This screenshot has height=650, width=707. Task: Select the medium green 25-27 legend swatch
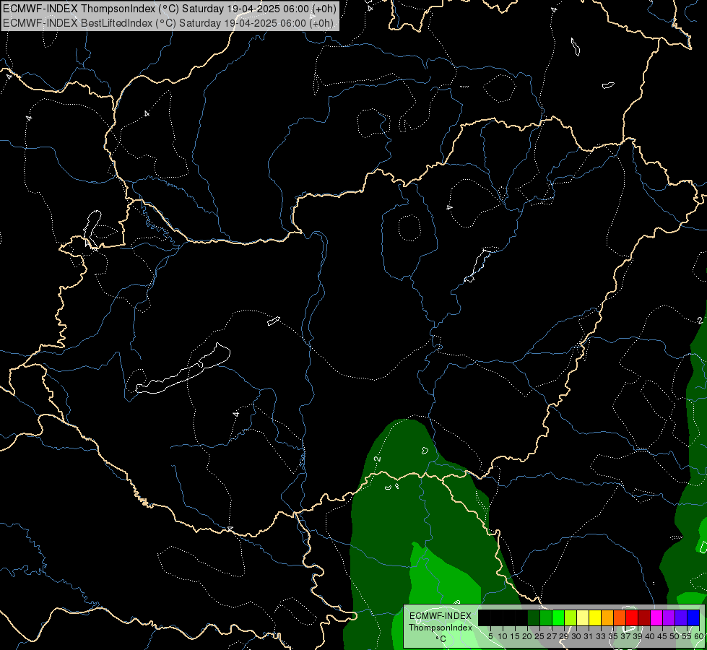coord(546,617)
